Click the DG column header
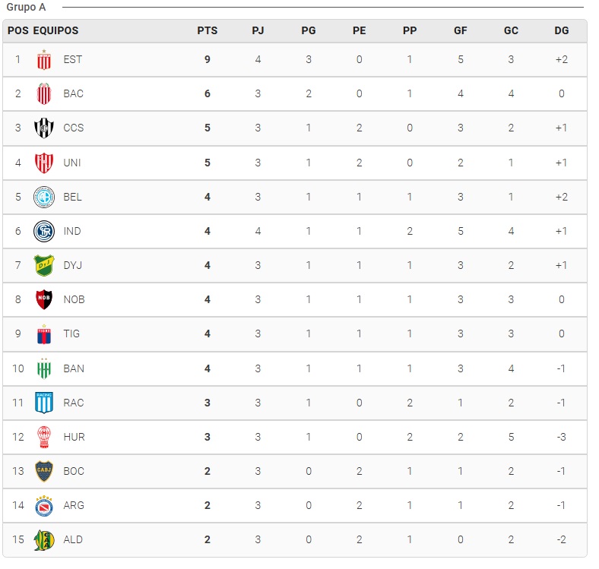599x569 pixels. 561,31
